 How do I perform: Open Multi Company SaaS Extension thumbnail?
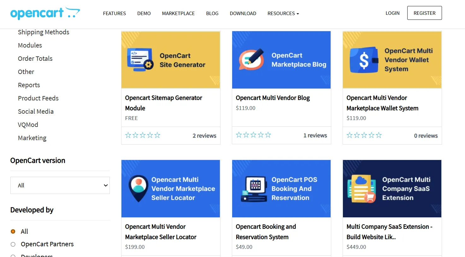pyautogui.click(x=392, y=189)
